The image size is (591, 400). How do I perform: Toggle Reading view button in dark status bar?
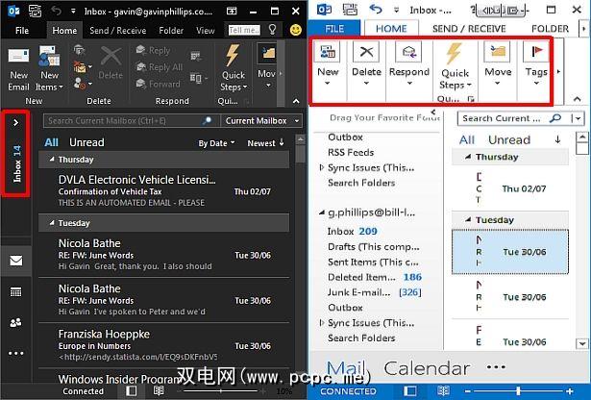(159, 390)
